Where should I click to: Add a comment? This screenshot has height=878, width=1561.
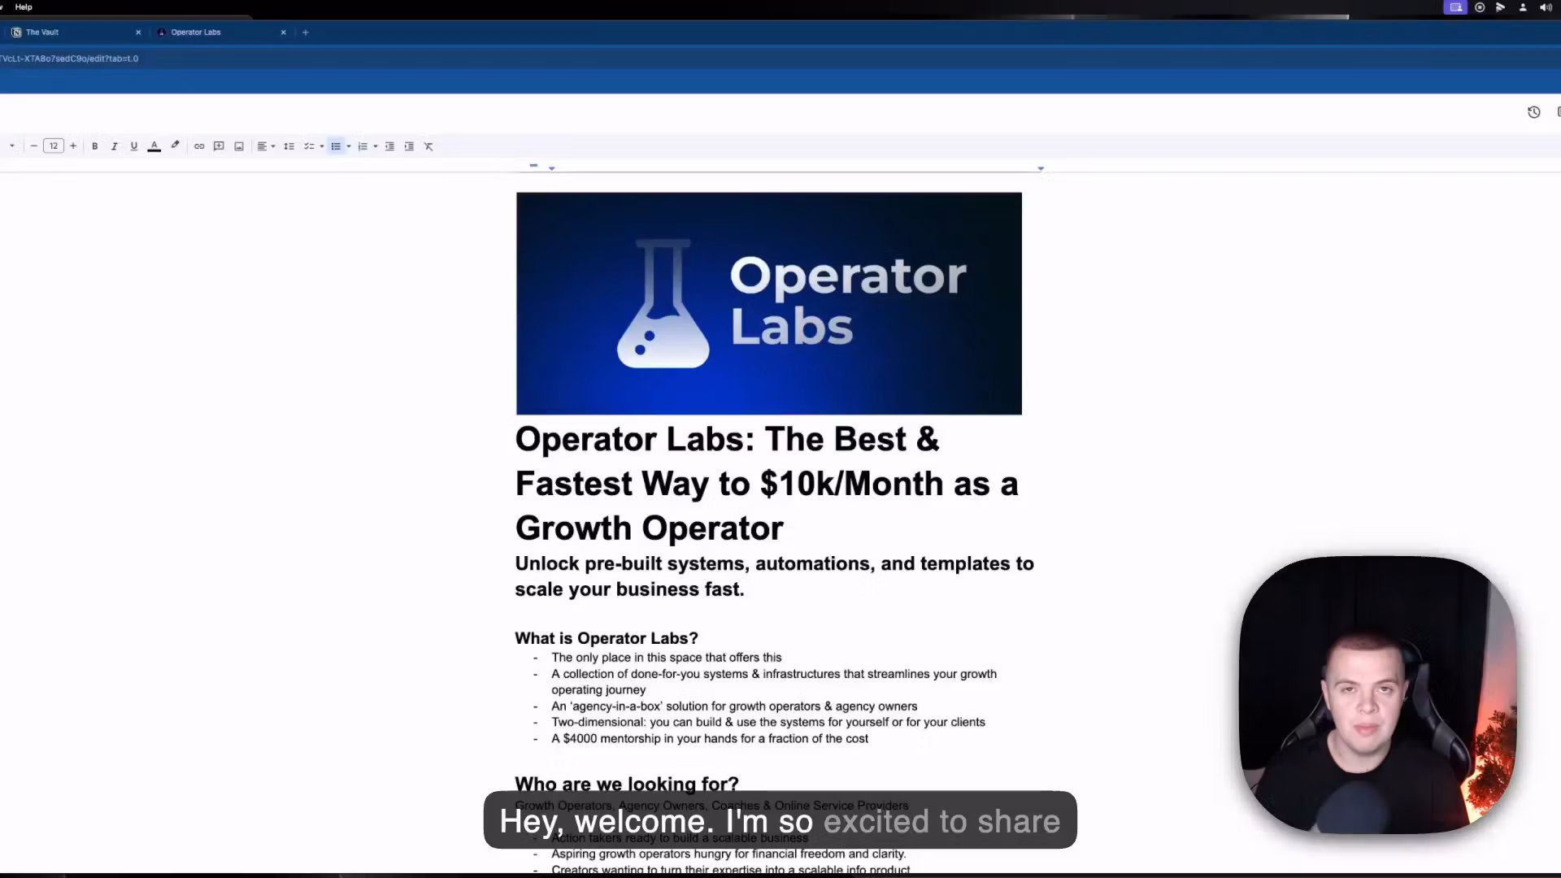219,146
